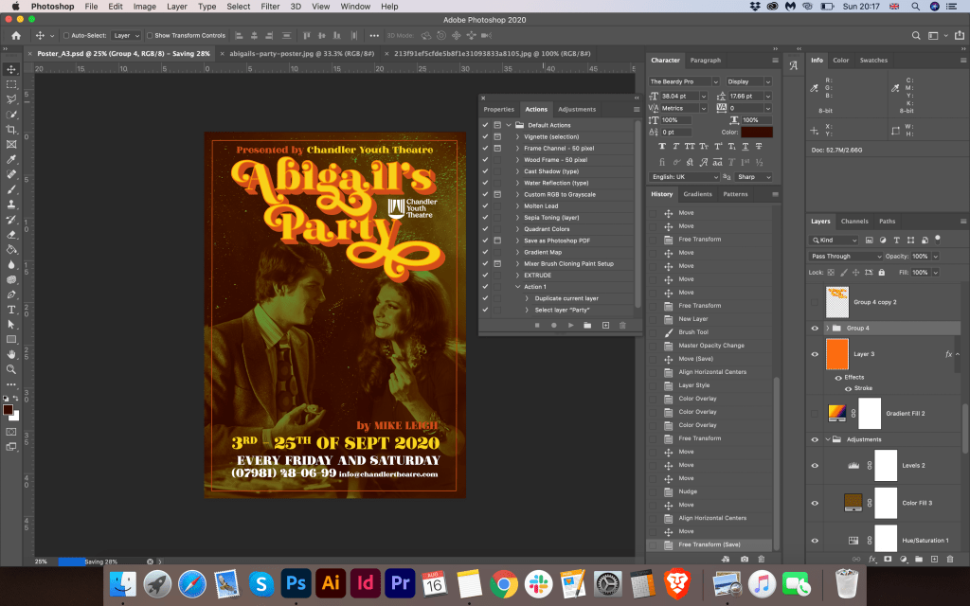Select the Crop tool
The image size is (970, 606).
[x=11, y=129]
